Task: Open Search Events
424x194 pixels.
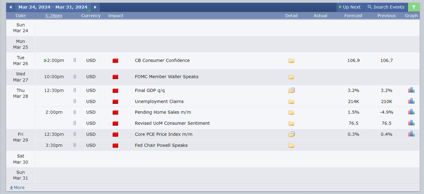Action: coord(386,7)
